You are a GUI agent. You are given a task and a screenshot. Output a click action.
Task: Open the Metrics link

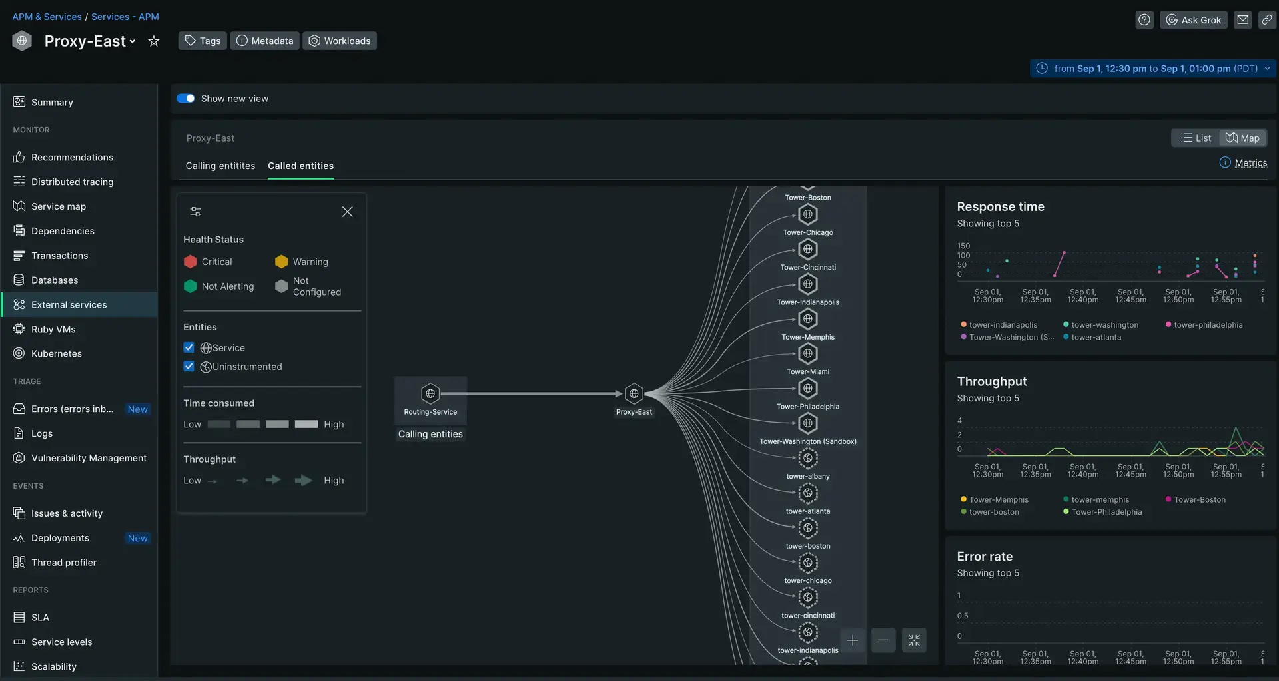point(1250,163)
